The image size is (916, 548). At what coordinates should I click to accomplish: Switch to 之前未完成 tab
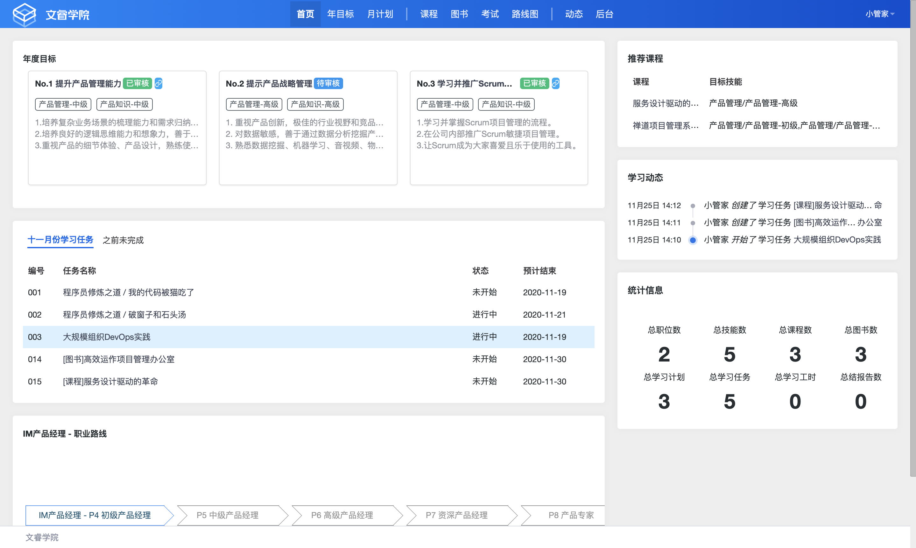point(123,240)
